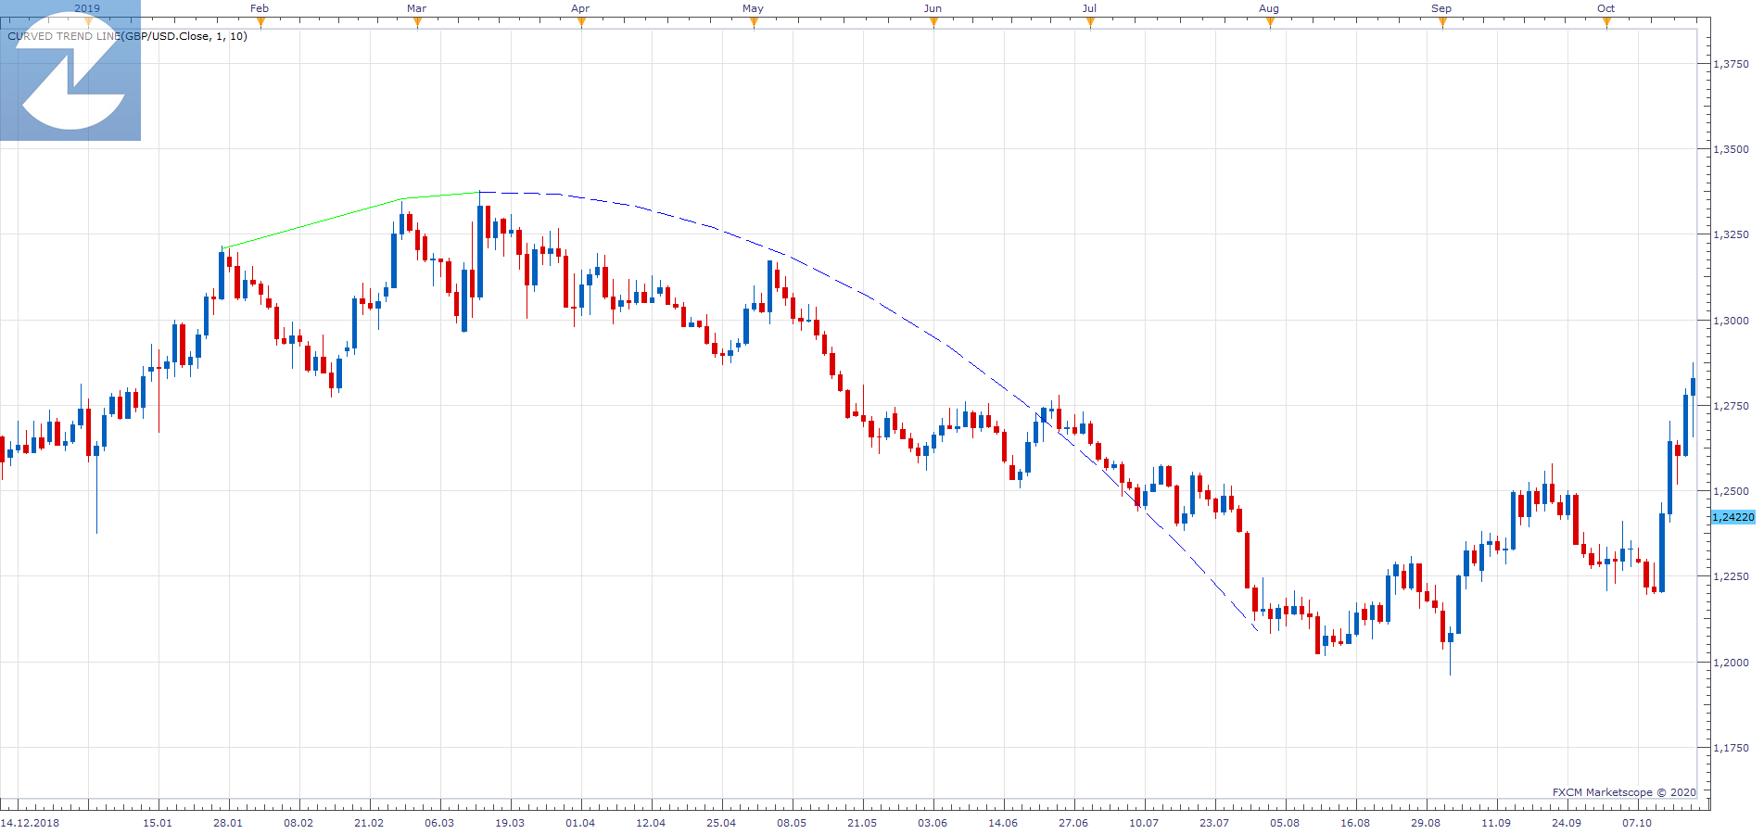Click the orange marker under Oct

point(1606,22)
